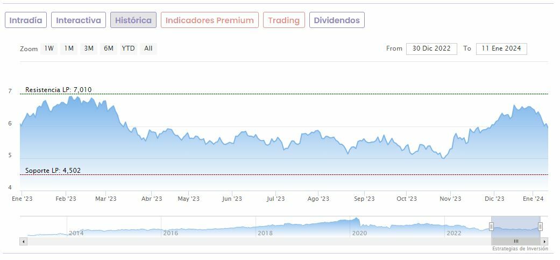Screen dimensions: 560x260
Task: Click the From date field
Action: (431, 48)
